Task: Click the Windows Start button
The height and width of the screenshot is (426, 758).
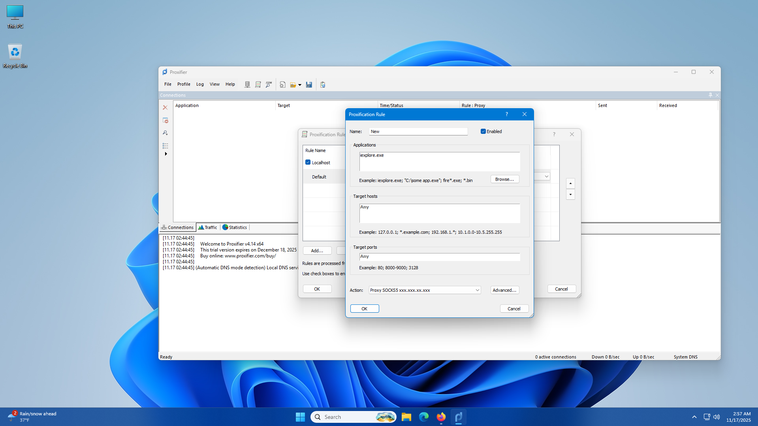Action: point(300,417)
